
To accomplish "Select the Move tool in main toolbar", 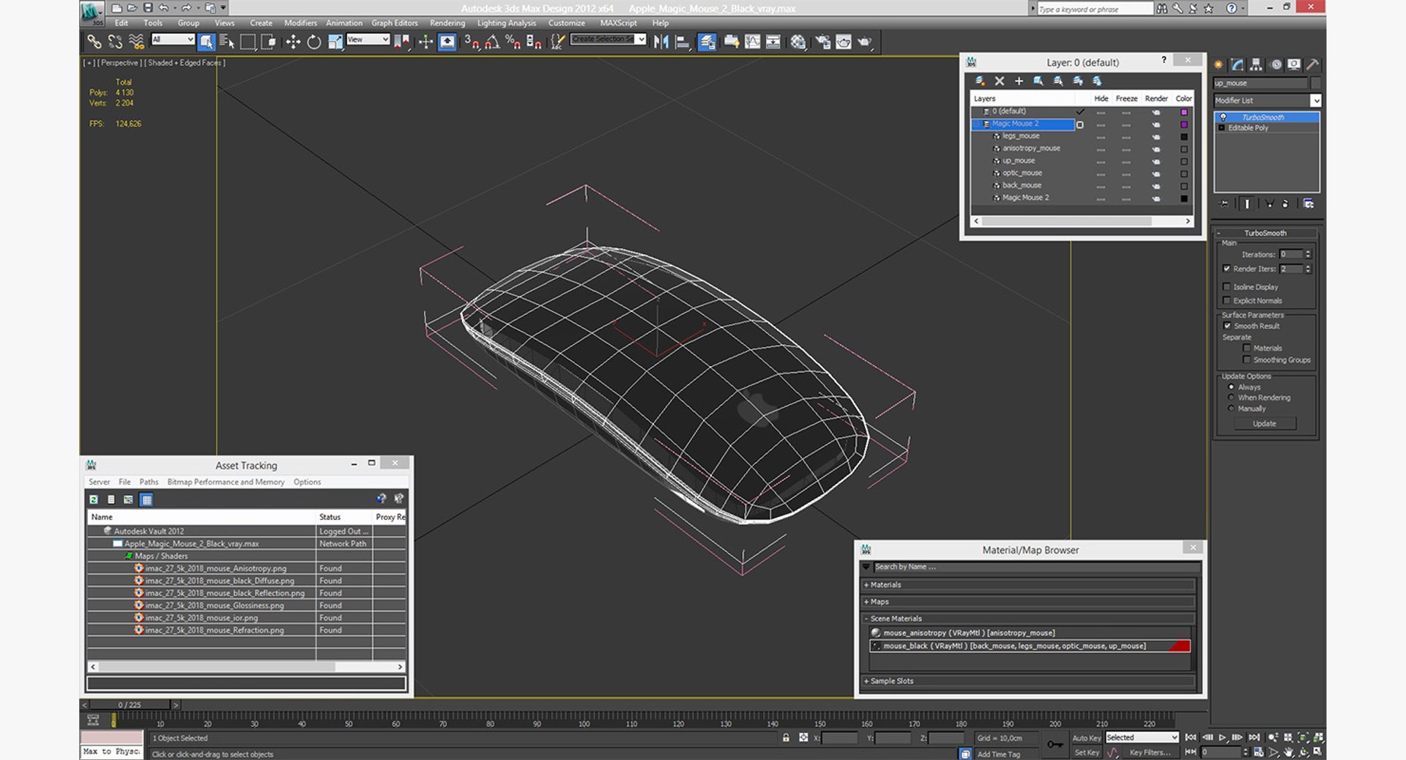I will tap(293, 42).
